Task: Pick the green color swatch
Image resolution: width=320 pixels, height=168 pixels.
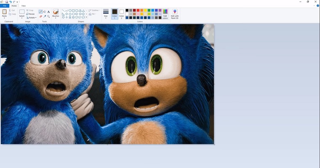Action: (x=149, y=10)
